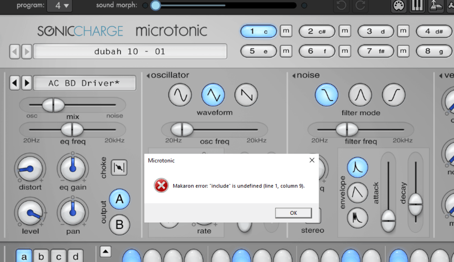Toggle the second sequencer step
Viewport: 454px width, 262px height.
click(152, 256)
